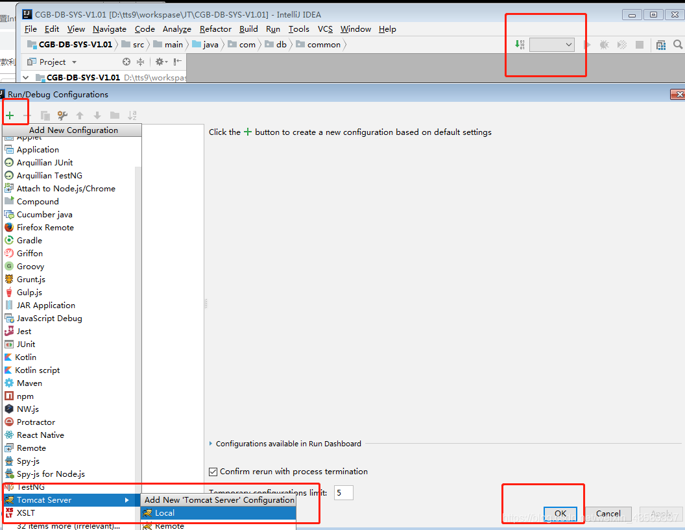The image size is (685, 530).
Task: Expand Configurations available in Run Dashboard
Action: (x=211, y=444)
